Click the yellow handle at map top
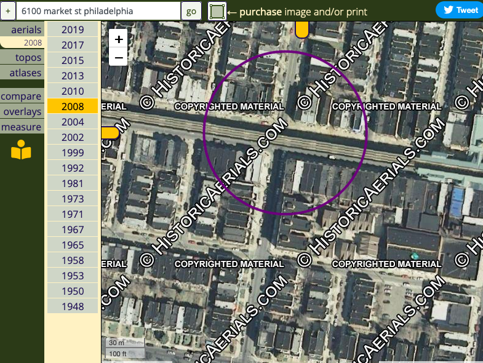The width and height of the screenshot is (483, 363). (x=301, y=29)
